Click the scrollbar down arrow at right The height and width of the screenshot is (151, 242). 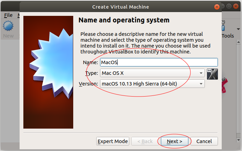[239, 140]
